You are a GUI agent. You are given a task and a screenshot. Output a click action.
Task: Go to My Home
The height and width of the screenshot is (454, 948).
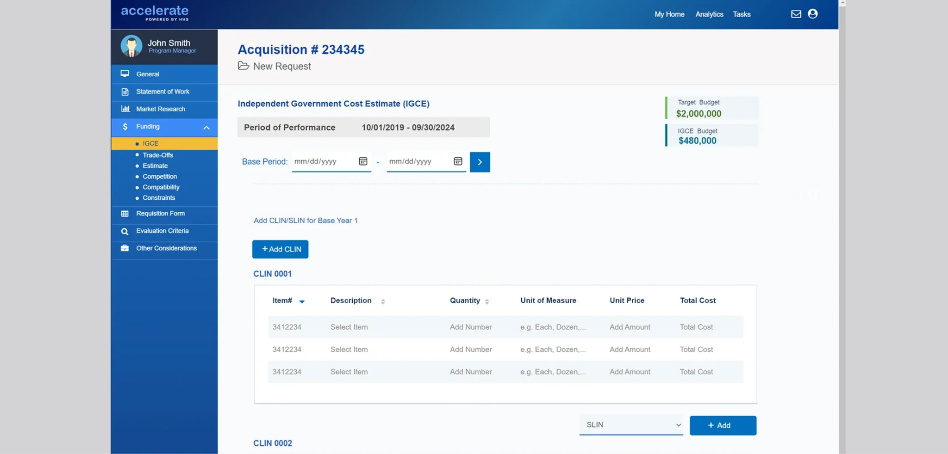(669, 14)
